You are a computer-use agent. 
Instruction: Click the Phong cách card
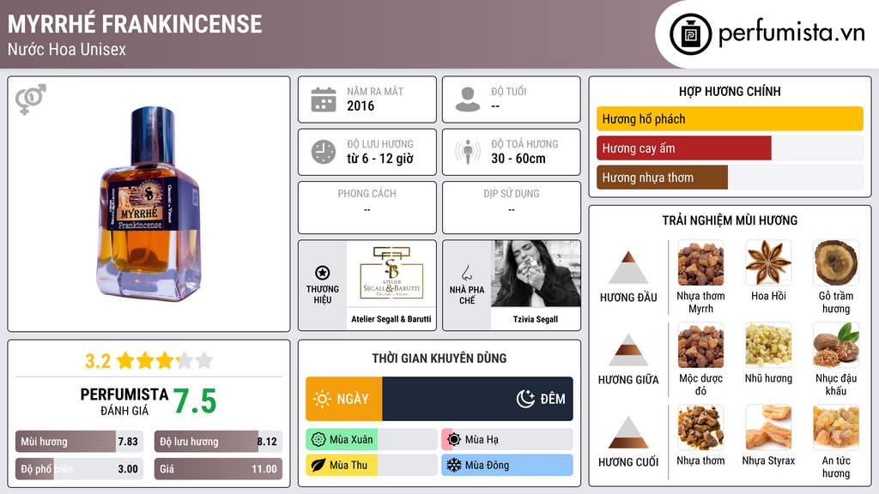click(367, 208)
